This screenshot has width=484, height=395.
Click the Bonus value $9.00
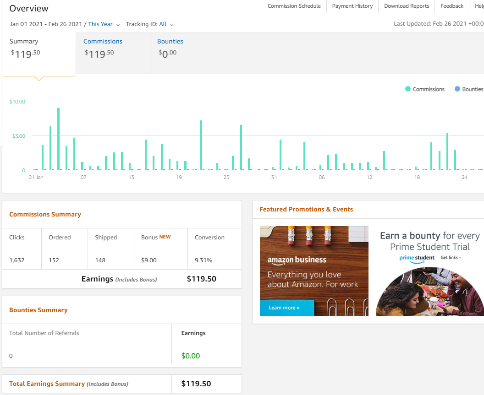point(149,260)
